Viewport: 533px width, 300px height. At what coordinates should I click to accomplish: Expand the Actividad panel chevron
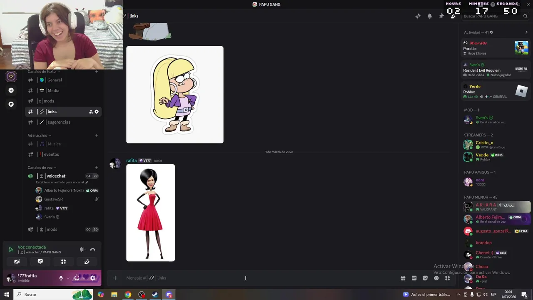coord(526,32)
